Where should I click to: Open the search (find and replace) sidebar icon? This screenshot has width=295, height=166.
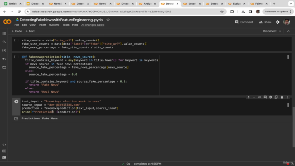point(4,42)
